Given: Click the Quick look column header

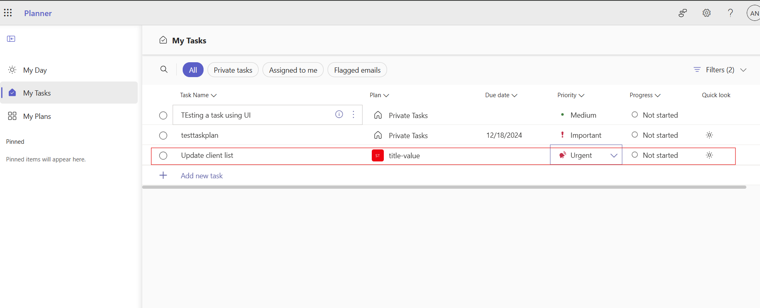Looking at the screenshot, I should point(716,95).
